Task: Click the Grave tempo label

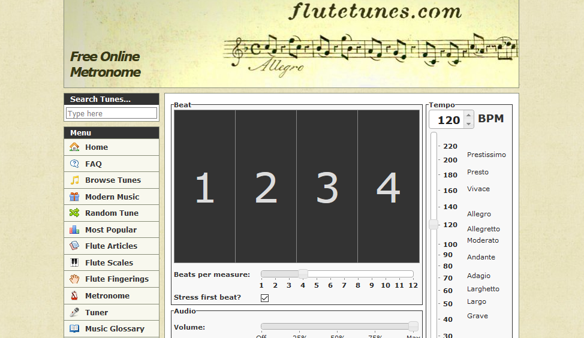Action: point(477,316)
